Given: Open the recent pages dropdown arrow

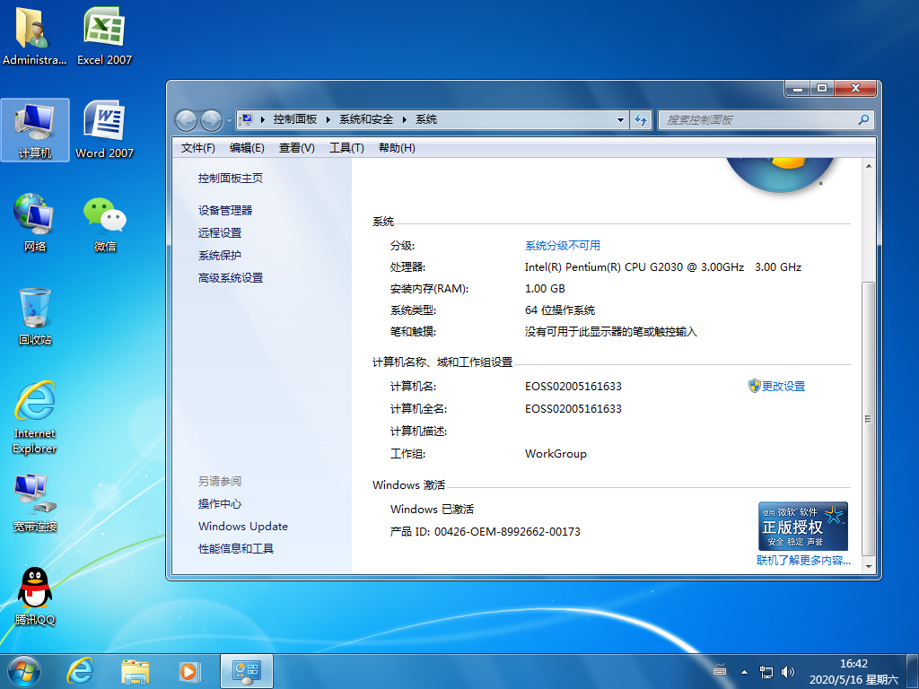Looking at the screenshot, I should pos(229,121).
